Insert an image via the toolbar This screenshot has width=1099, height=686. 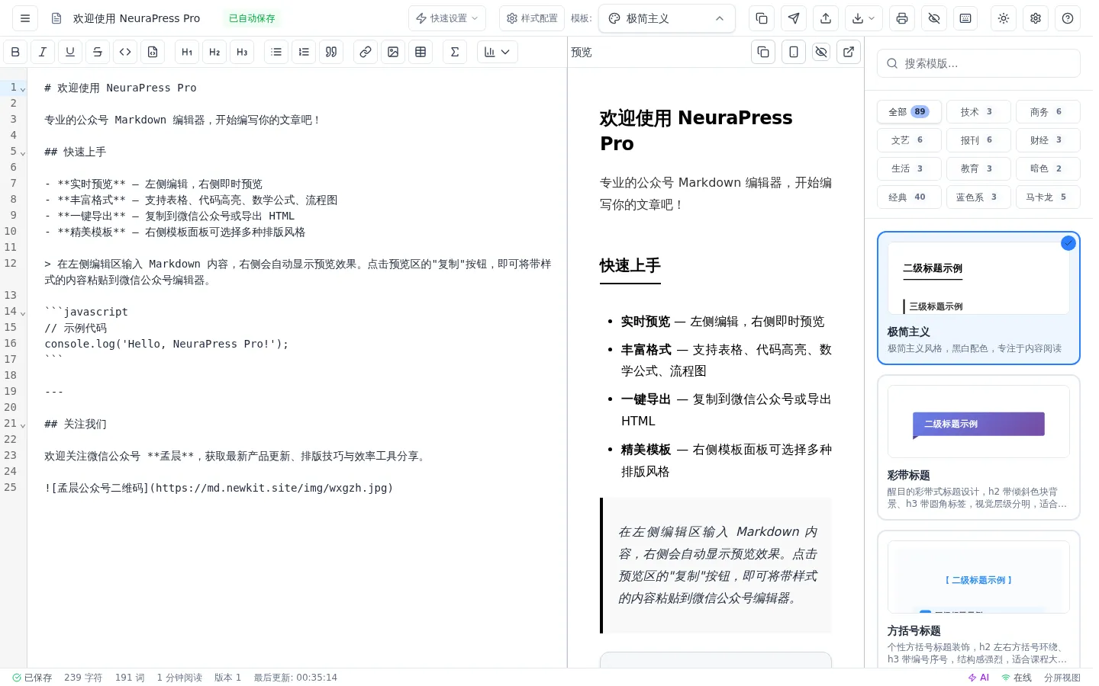[x=393, y=52]
